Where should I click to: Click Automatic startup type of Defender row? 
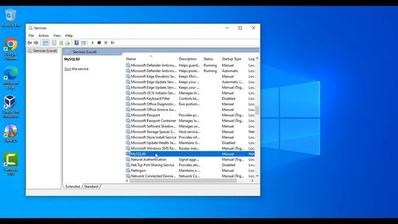point(230,71)
